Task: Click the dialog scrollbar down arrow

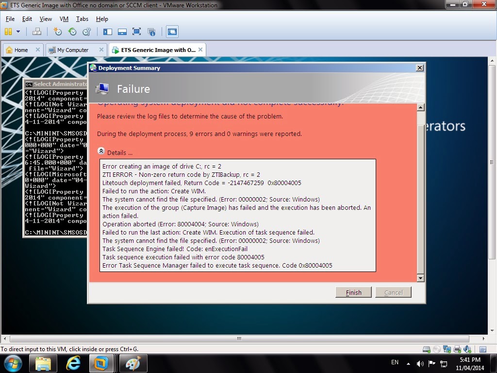Action: (x=421, y=278)
